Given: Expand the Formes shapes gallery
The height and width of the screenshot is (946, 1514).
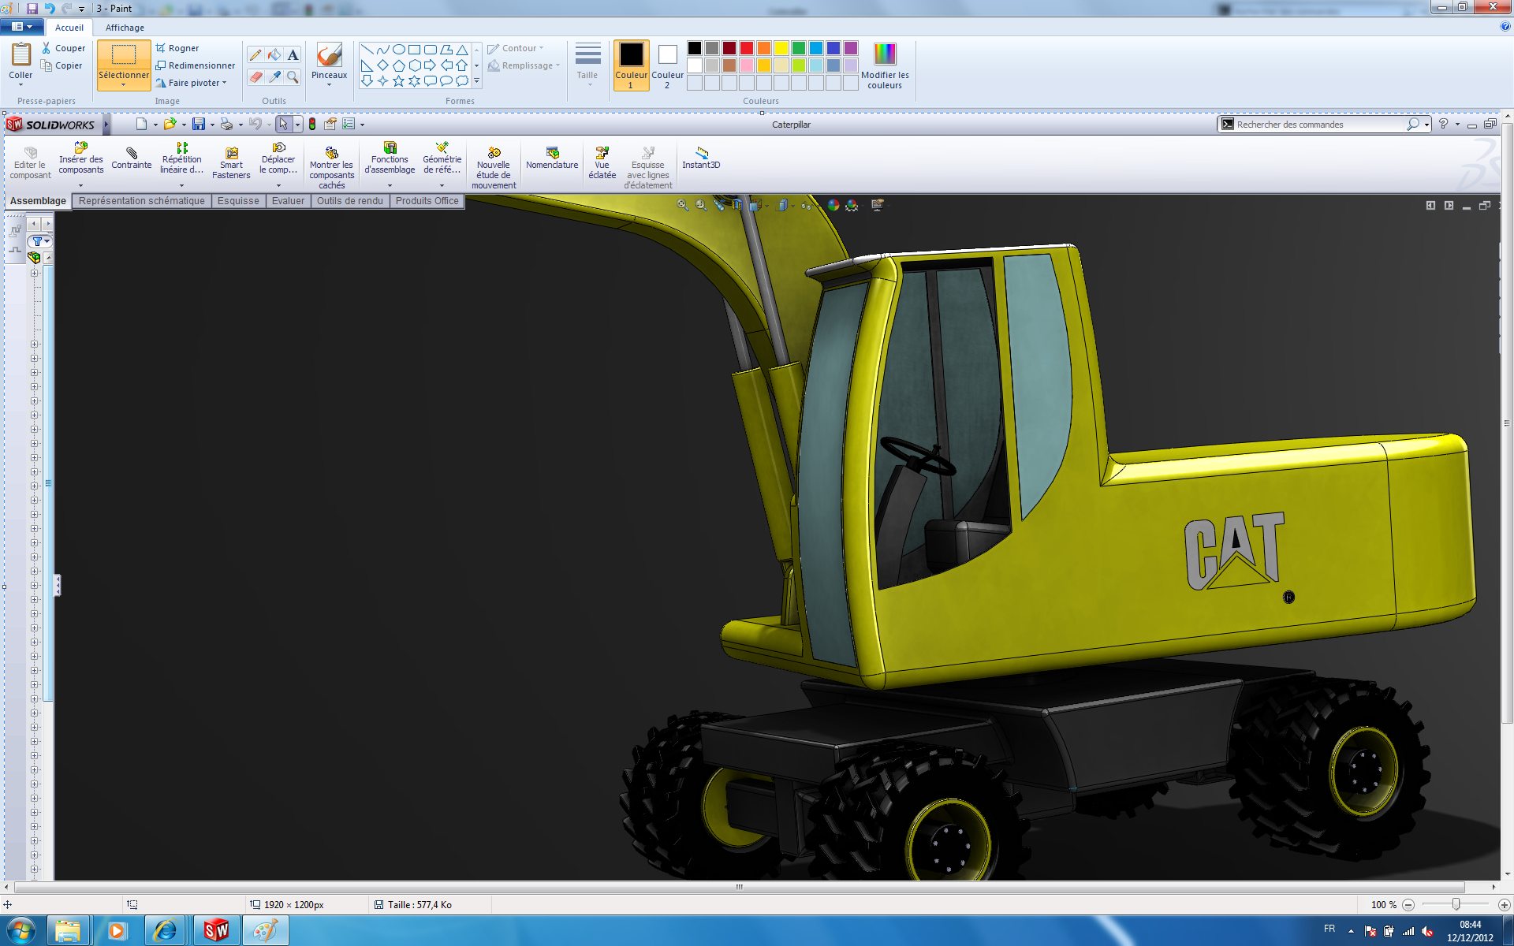Looking at the screenshot, I should click(476, 80).
